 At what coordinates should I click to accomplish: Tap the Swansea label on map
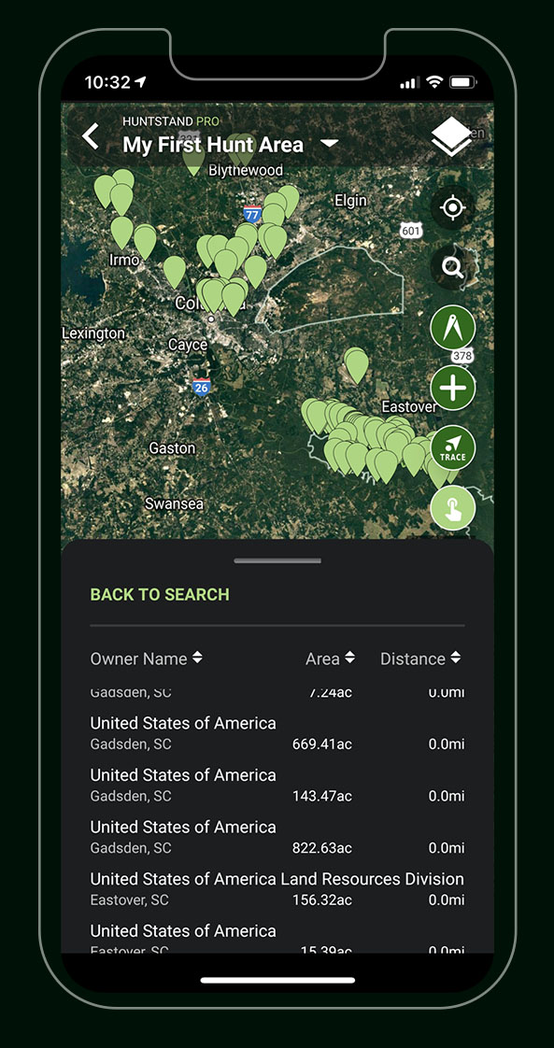(174, 503)
